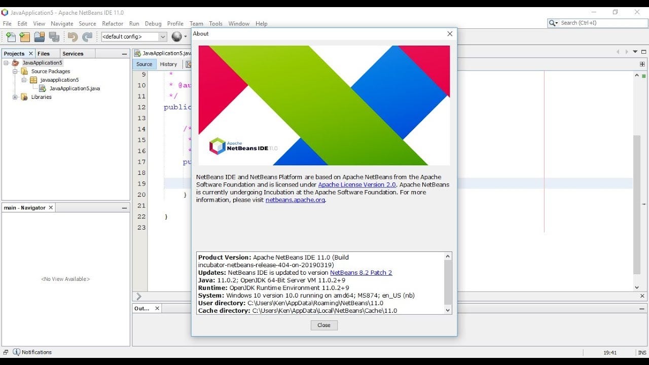Open the editor documents list dropdown arrow
Viewport: 649px width, 365px height.
click(x=635, y=52)
